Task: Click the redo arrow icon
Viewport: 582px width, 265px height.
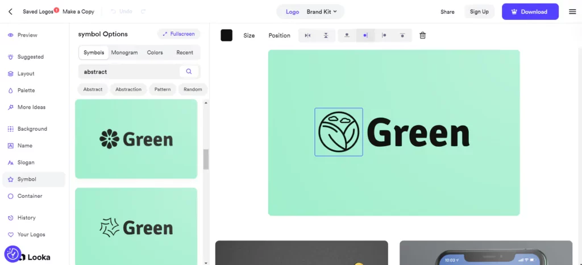Action: (143, 11)
